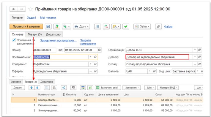Click the split row share-like icon

[64, 88]
